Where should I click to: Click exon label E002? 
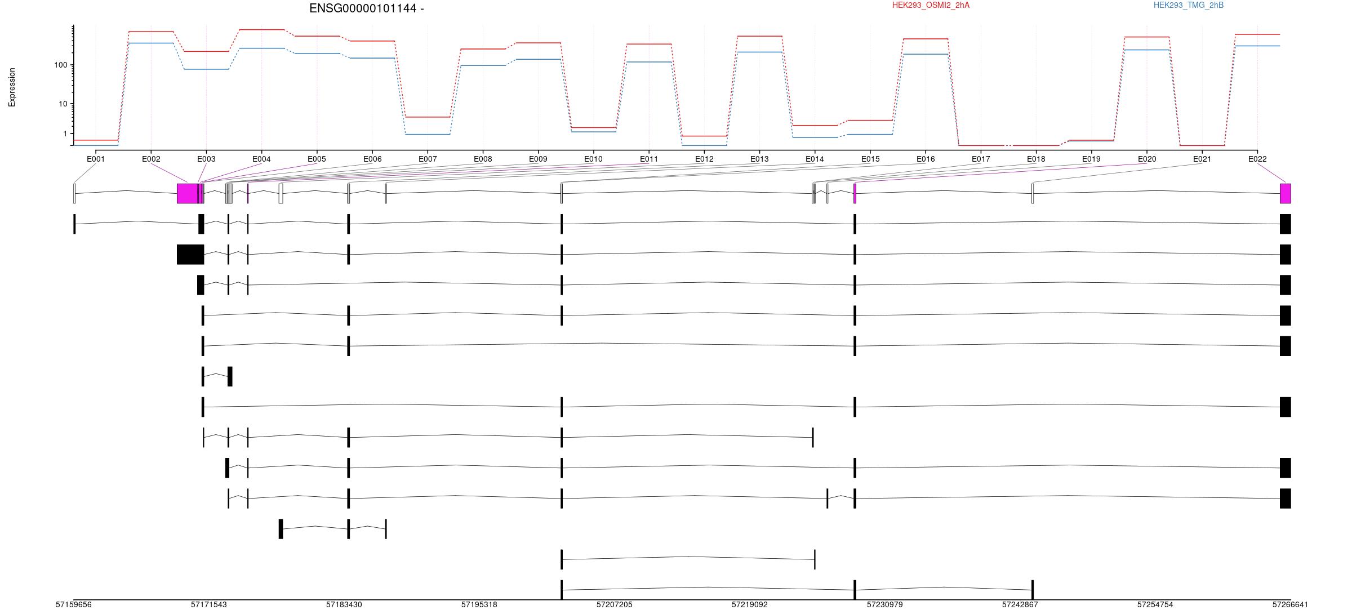point(151,159)
